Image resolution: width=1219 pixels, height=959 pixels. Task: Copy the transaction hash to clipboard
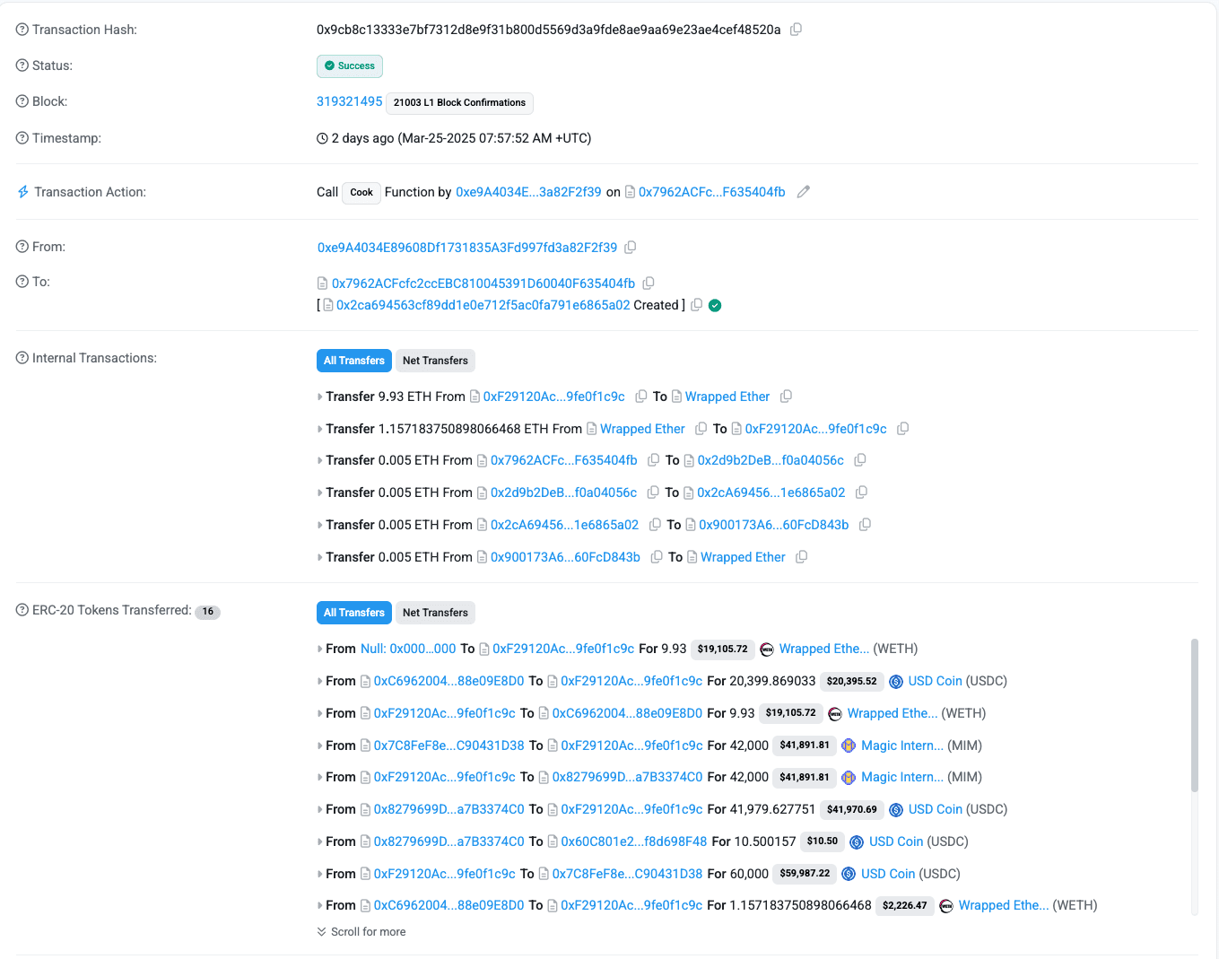(796, 30)
